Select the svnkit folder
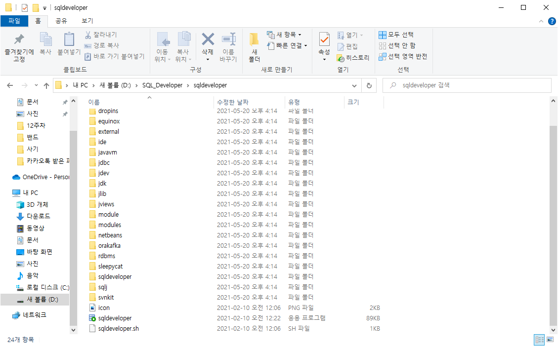The width and height of the screenshot is (558, 346). 101,297
